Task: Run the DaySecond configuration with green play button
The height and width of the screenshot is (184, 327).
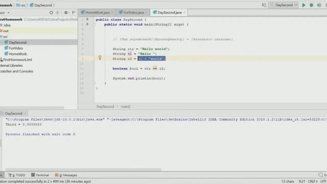Action: pos(303,5)
